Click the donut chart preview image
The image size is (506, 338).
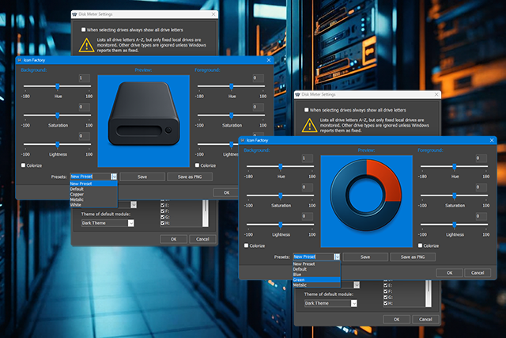366,195
